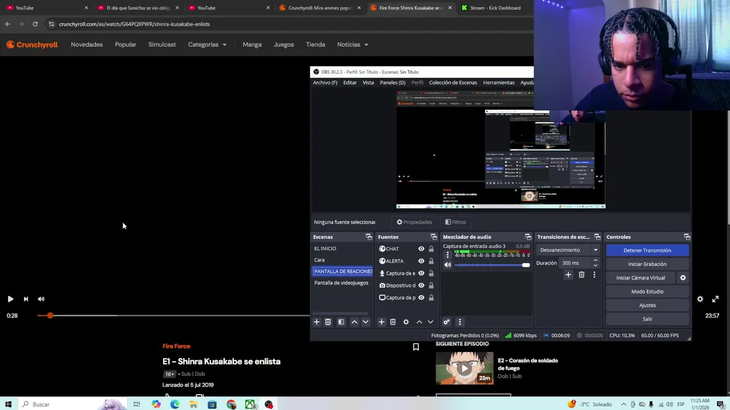Image resolution: width=730 pixels, height=410 pixels.
Task: Move source down in Fuentes
Action: 430,322
